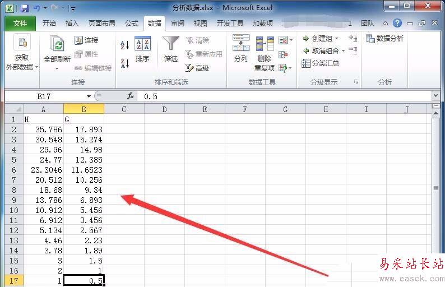Screen dimensions: 445x287
Task: Open Customize Quick Access Toolbar dropdown
Action: click(73, 9)
